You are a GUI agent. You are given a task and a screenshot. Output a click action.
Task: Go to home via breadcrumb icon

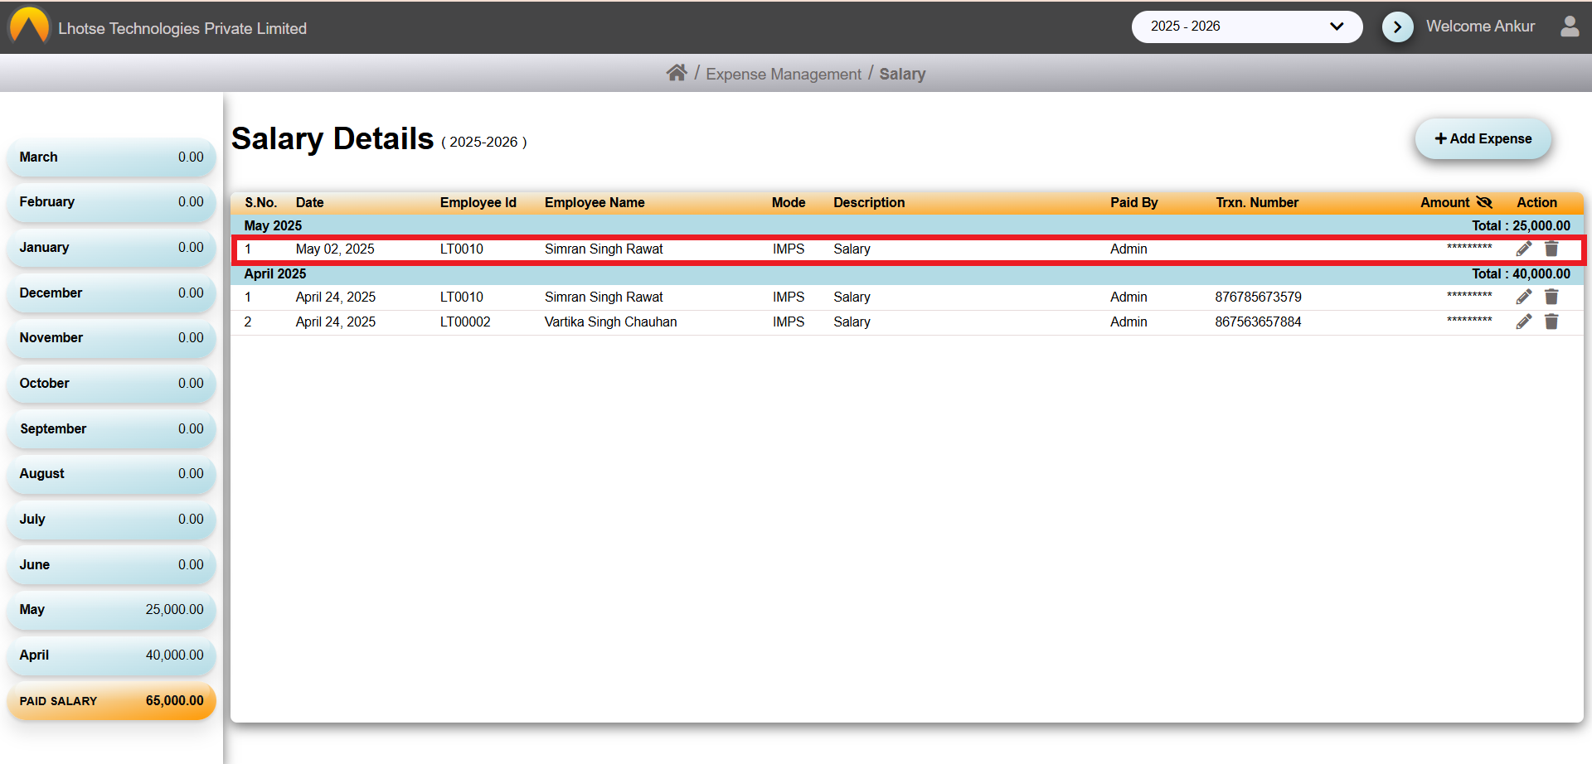click(677, 73)
